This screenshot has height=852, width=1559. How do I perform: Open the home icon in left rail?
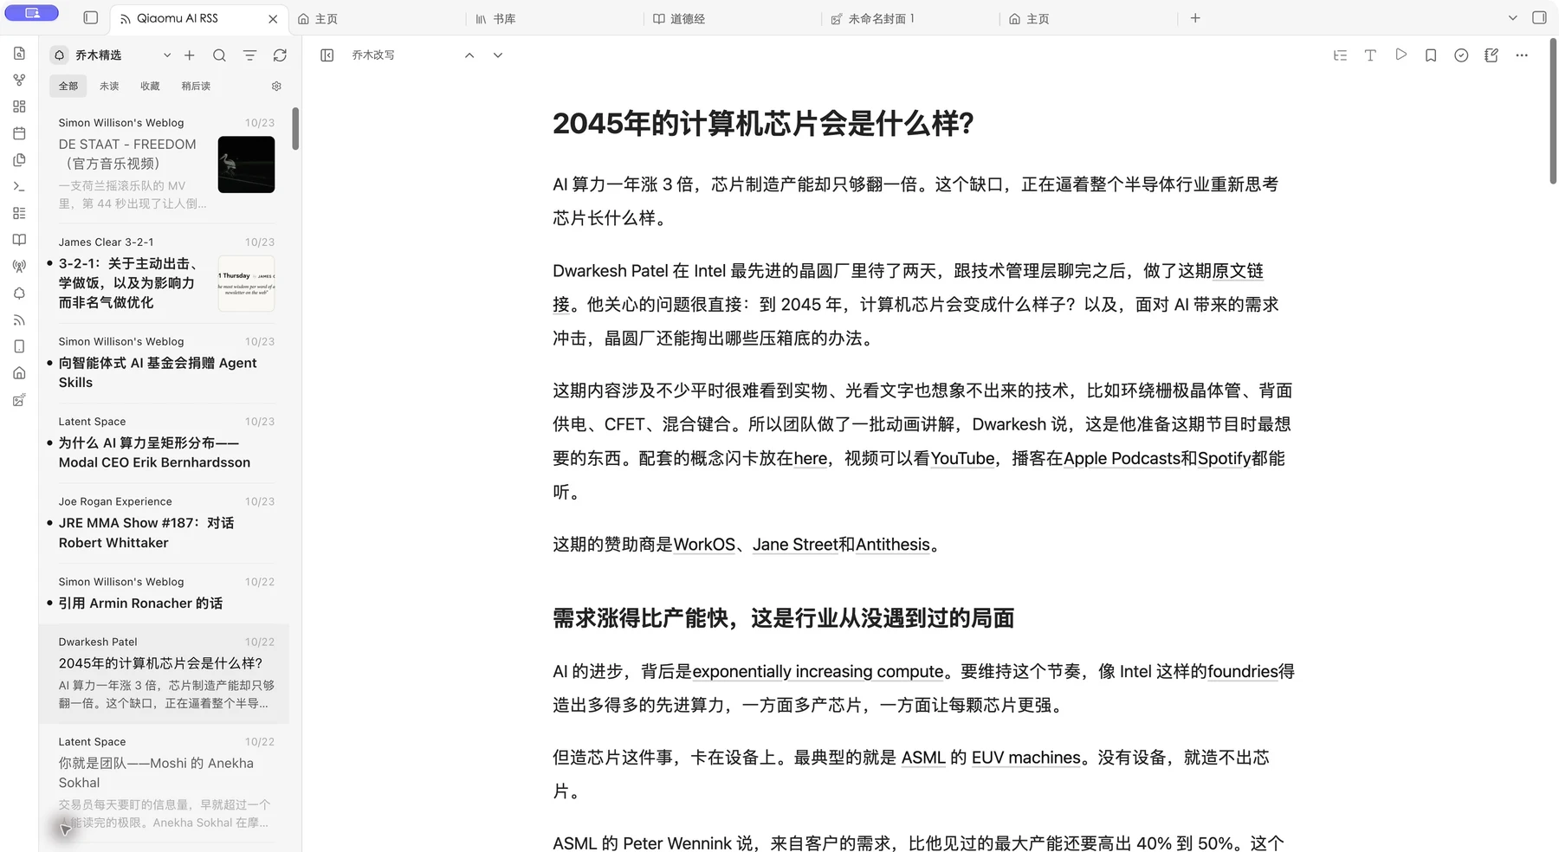(19, 373)
